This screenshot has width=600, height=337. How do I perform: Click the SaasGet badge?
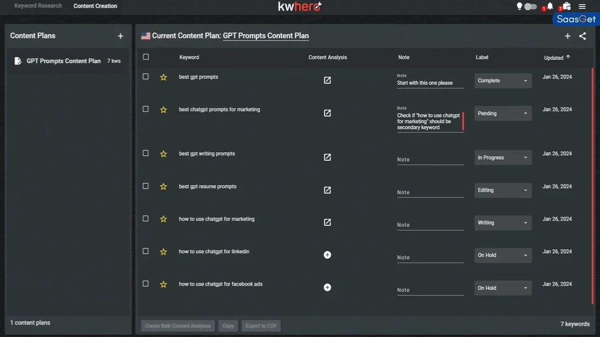pos(576,19)
